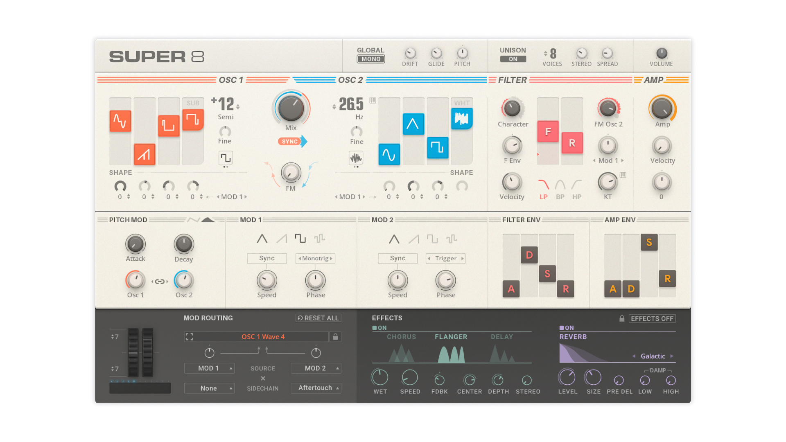Click the EFFECTS OFF button

tap(652, 318)
